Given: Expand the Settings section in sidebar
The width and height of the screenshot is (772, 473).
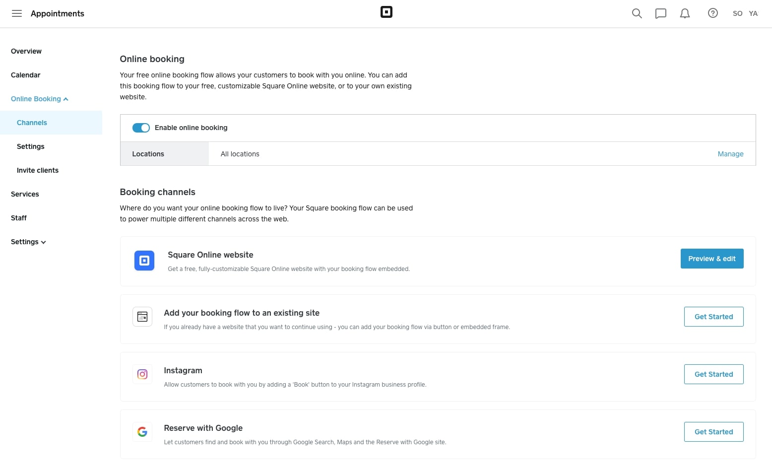Looking at the screenshot, I should 28,242.
